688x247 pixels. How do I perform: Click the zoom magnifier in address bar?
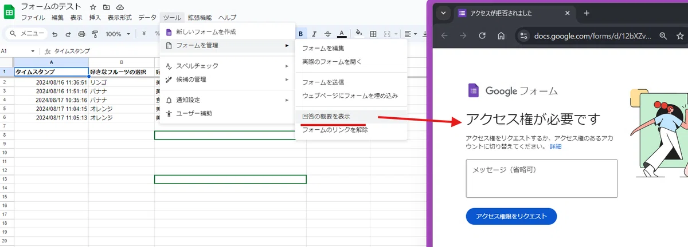(663, 36)
